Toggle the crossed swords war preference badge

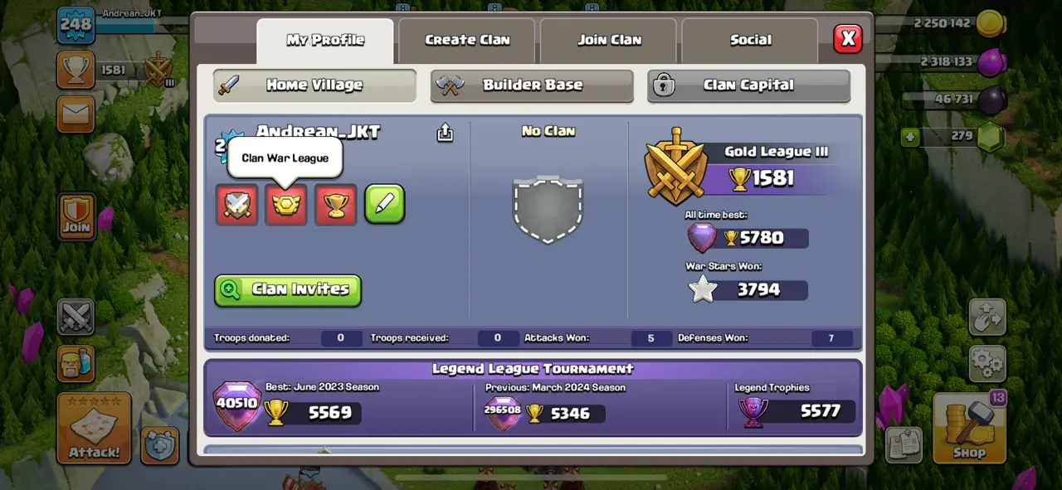coord(236,205)
